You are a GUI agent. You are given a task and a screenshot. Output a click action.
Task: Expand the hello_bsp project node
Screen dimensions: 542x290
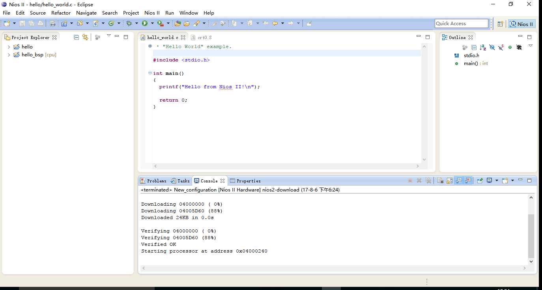click(9, 55)
